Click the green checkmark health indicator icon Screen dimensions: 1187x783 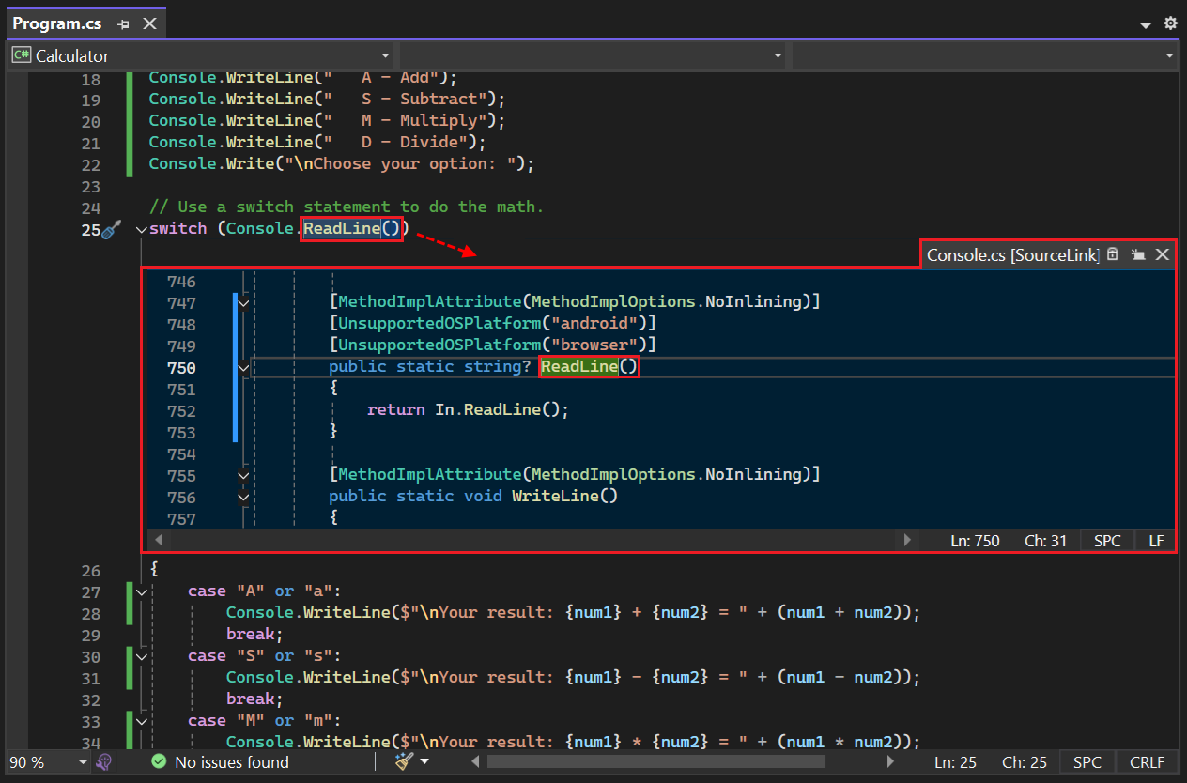click(159, 762)
